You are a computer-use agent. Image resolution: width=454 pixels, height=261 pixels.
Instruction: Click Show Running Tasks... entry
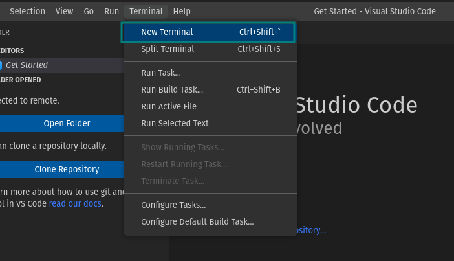click(211, 147)
